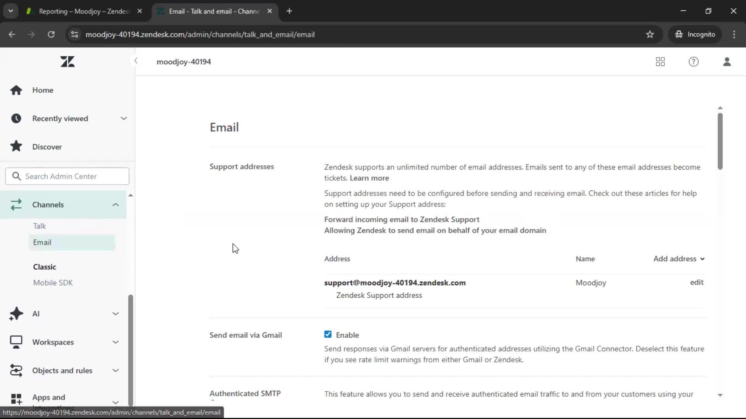Open the user profile icon
The width and height of the screenshot is (746, 419).
727,62
